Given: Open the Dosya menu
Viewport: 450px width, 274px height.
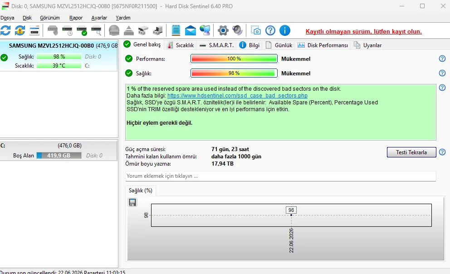Looking at the screenshot, I should point(7,18).
